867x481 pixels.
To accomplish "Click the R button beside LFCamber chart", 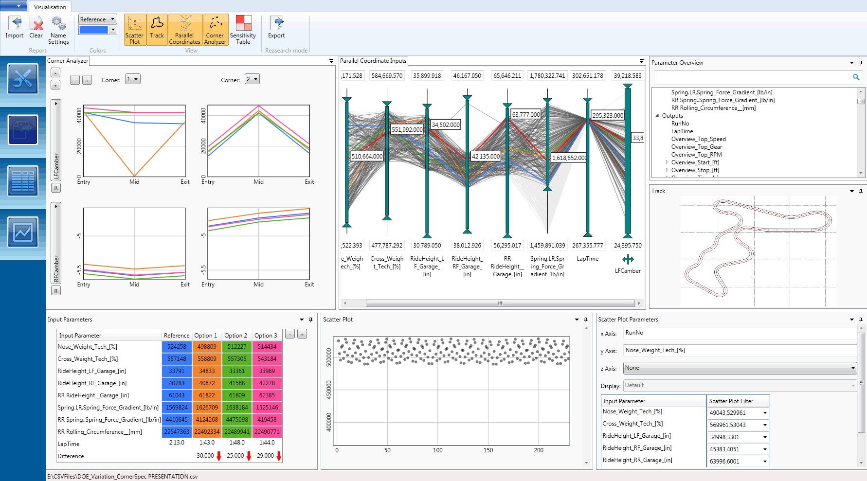I will tap(56, 188).
